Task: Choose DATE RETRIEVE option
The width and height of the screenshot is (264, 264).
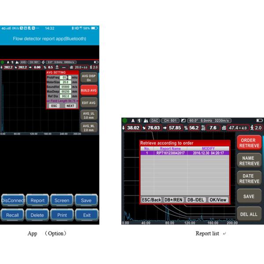Action: (249, 178)
